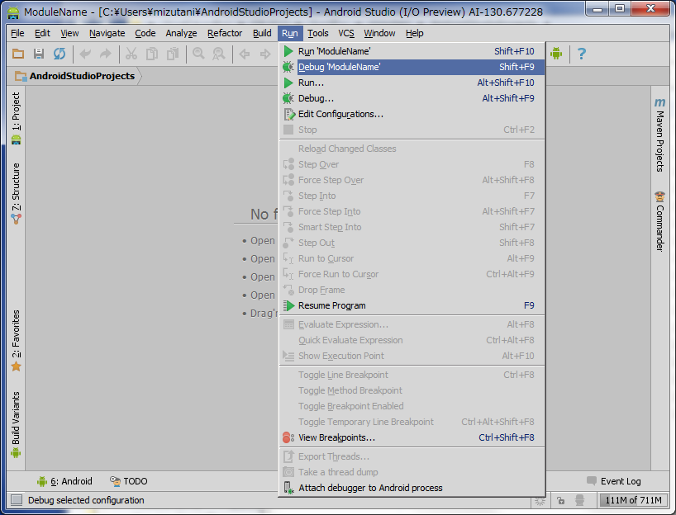676x515 pixels.
Task: Select Debug... with Alt+Shift+F9 shortcut
Action: (412, 98)
